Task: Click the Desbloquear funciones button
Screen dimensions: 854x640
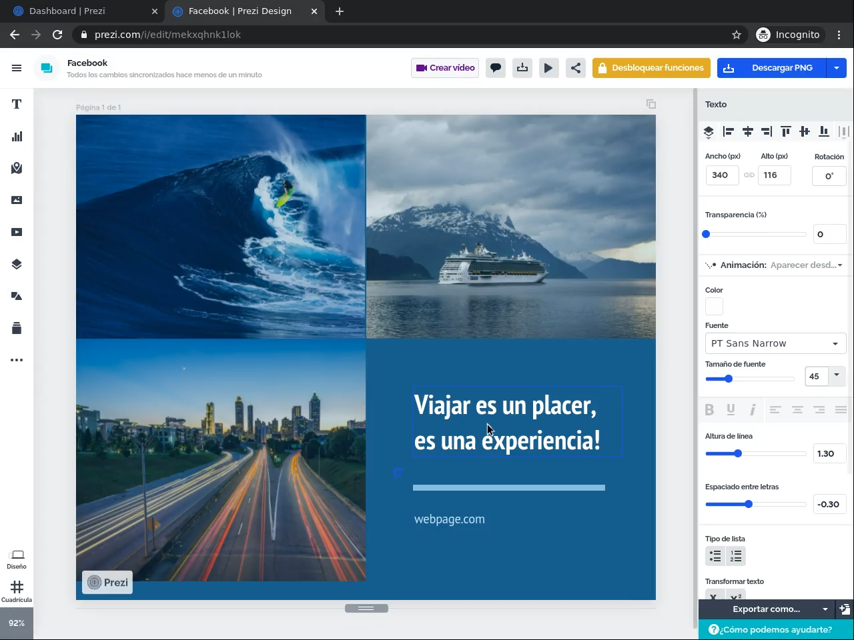Action: pyautogui.click(x=651, y=68)
